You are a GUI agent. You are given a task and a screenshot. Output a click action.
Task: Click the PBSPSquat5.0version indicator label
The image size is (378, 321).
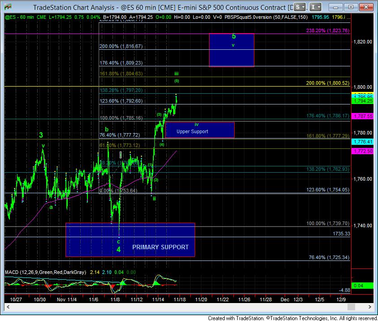tap(266, 17)
